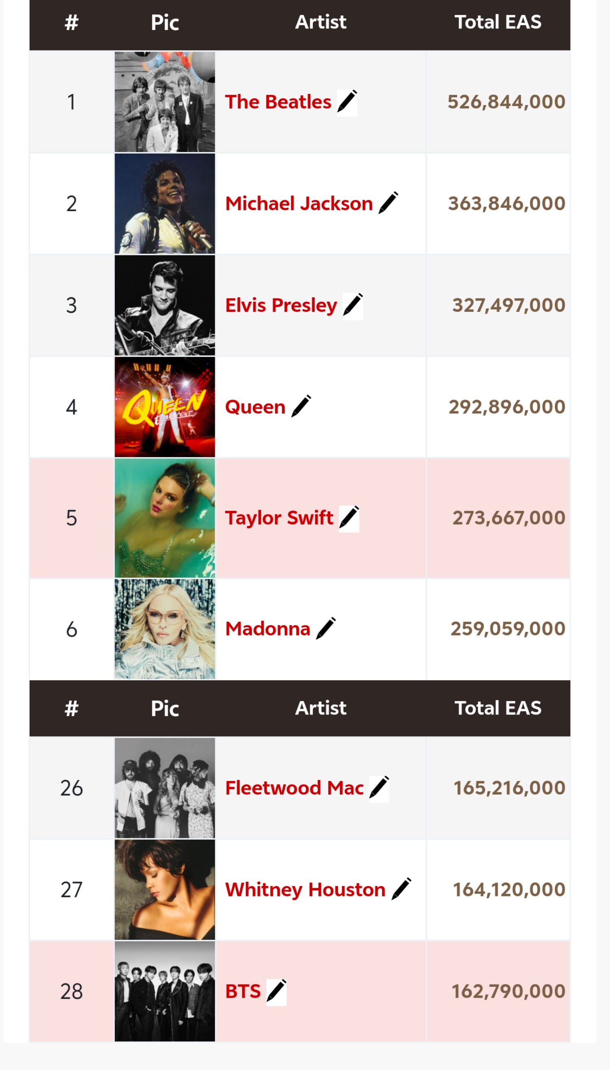Open The Beatles artist link
610x1070 pixels.
[278, 102]
